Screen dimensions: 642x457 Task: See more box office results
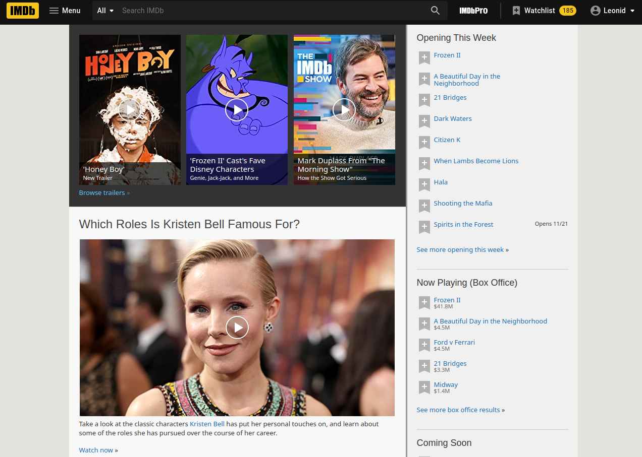point(458,410)
